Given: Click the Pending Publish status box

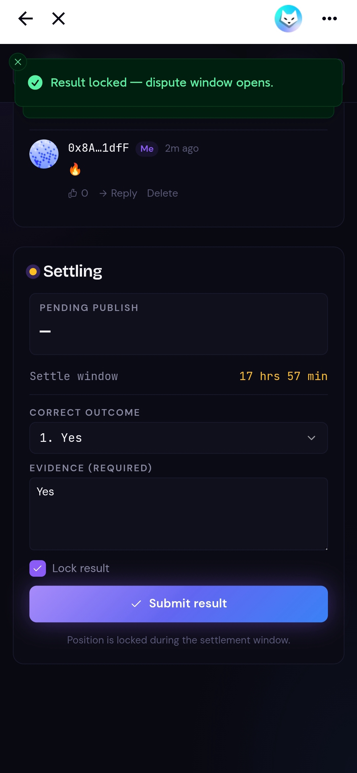Looking at the screenshot, I should [x=178, y=324].
